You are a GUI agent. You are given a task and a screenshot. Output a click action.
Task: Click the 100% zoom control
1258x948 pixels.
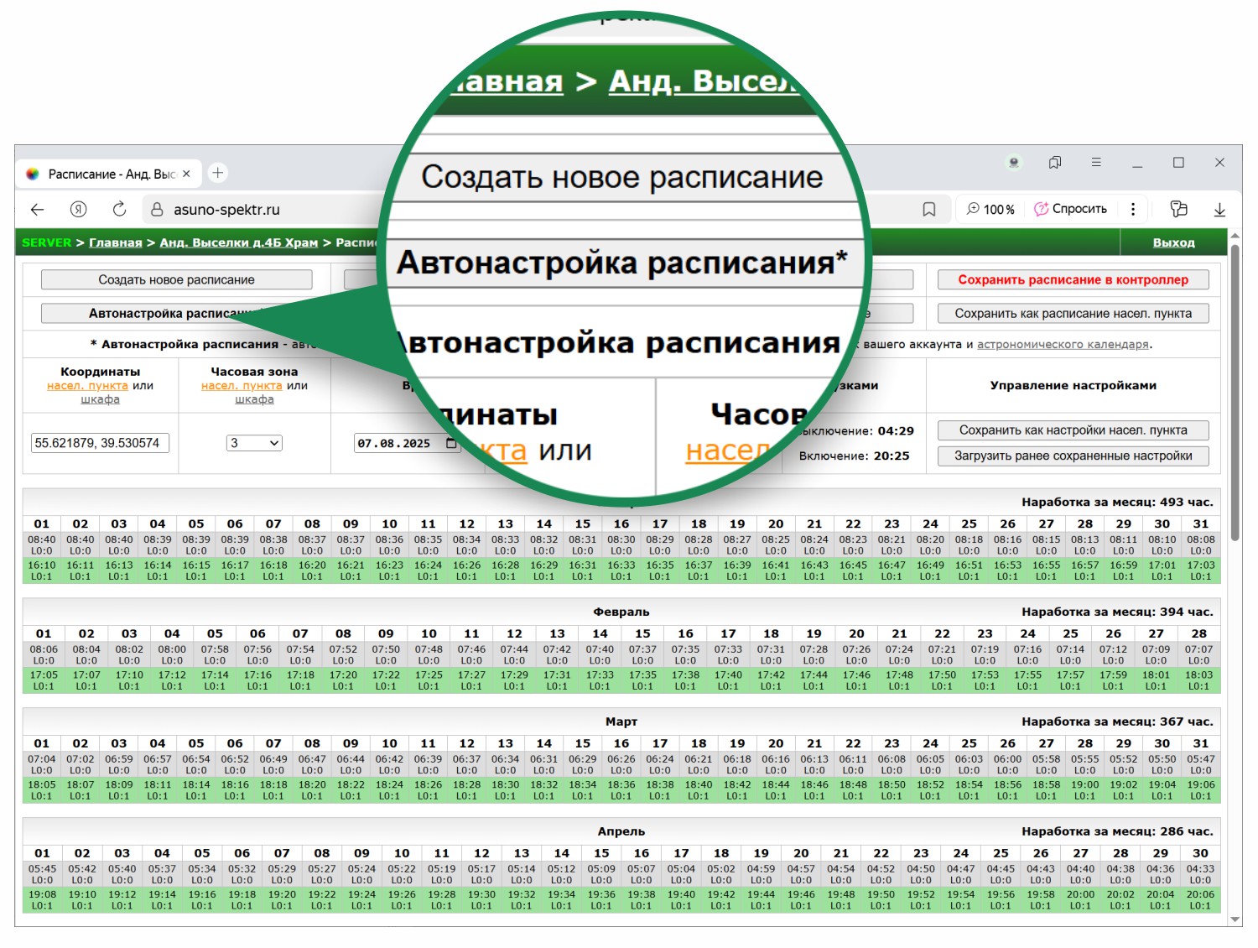coord(992,209)
